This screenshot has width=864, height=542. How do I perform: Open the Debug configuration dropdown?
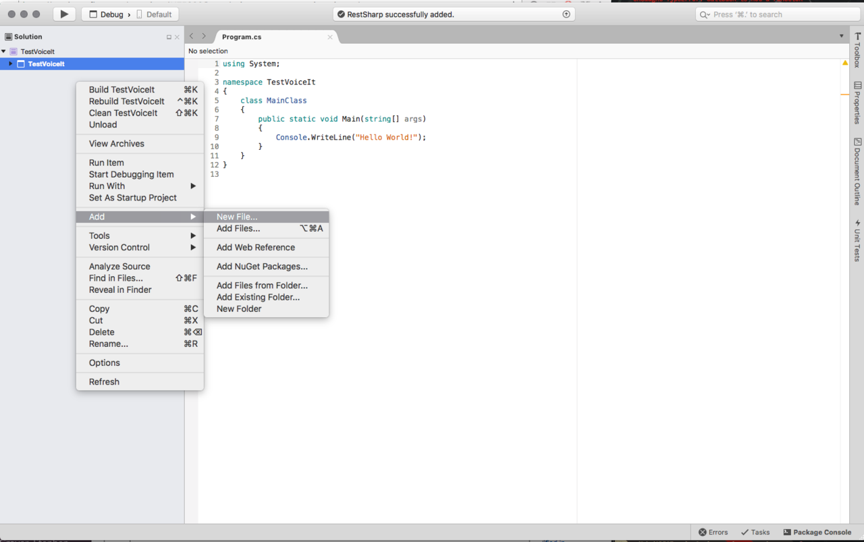[111, 14]
